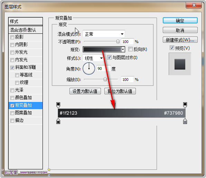Open the gradient picker dropdown arrow
Image resolution: width=206 pixels, height=178 pixels.
click(123, 50)
